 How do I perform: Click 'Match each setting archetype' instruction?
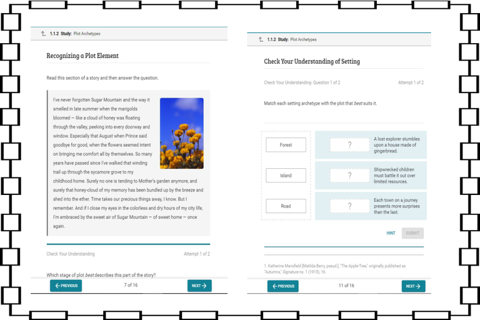[320, 104]
